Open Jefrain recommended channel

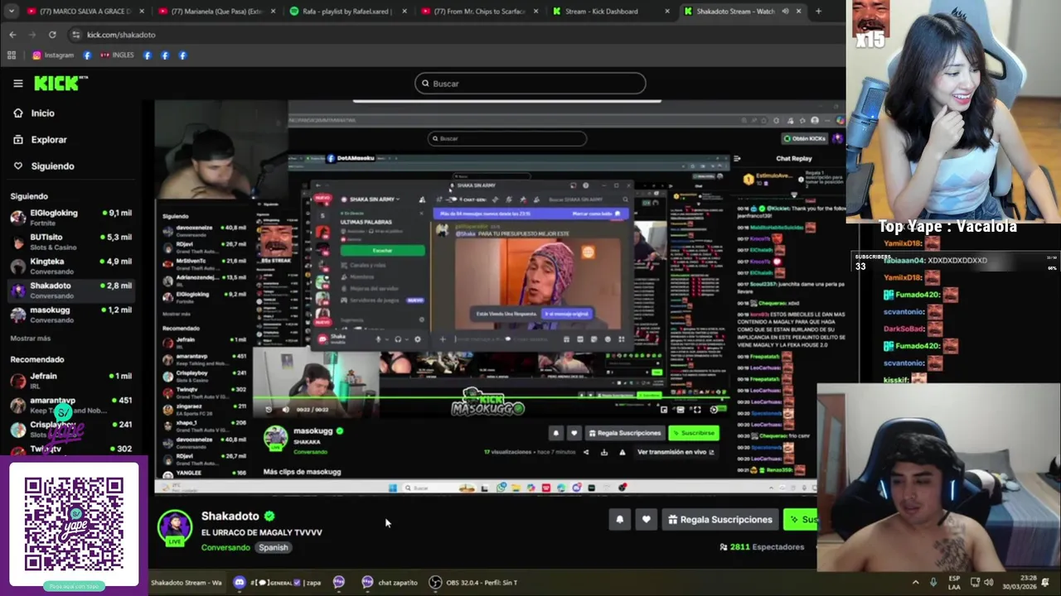pyautogui.click(x=70, y=380)
